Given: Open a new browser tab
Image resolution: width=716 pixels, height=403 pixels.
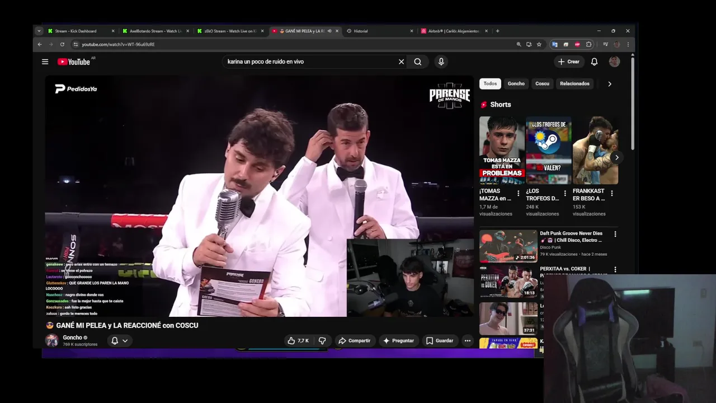Looking at the screenshot, I should pyautogui.click(x=497, y=31).
